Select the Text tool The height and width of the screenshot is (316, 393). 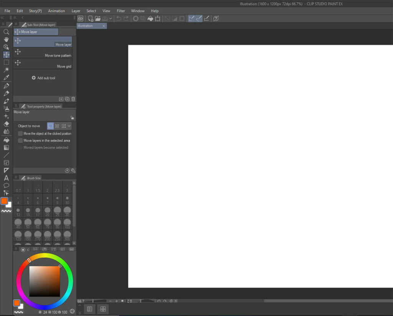click(6, 178)
